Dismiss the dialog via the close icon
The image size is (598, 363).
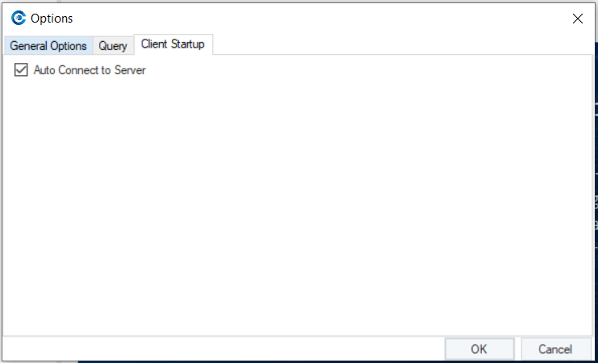[x=577, y=19]
